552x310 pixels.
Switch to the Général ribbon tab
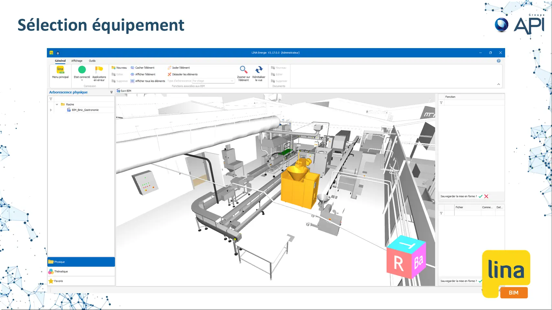(60, 61)
